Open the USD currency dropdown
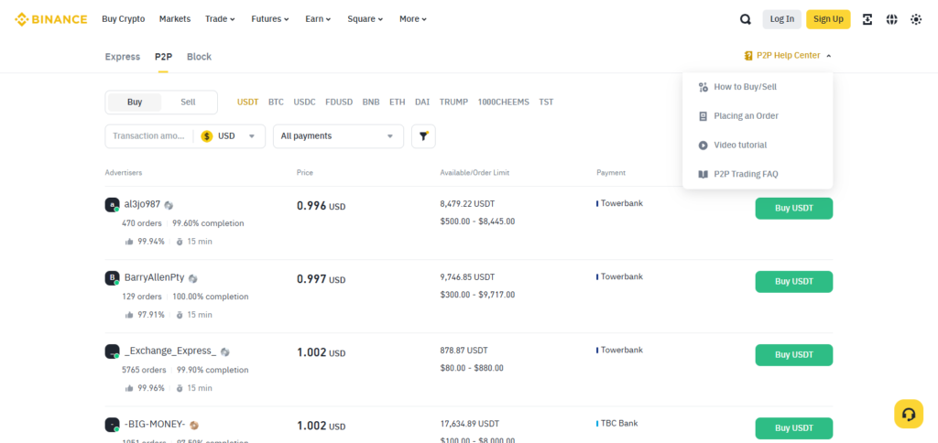Viewport: 938px width, 443px height. coord(229,135)
